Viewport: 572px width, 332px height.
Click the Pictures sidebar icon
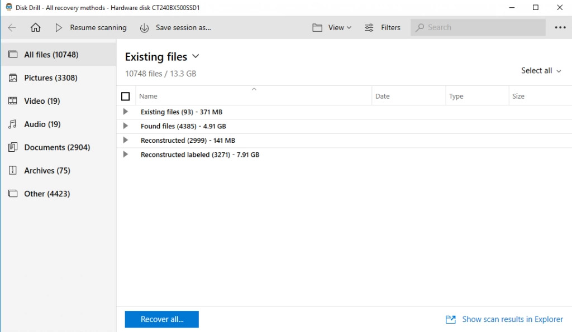[13, 78]
